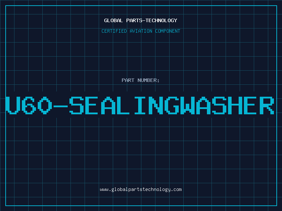Click the word GLOBAL in the header
Viewport: 282px width, 211px height.
click(113, 20)
